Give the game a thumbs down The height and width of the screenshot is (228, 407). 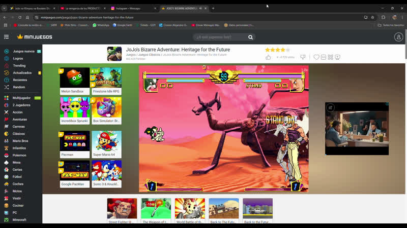(x=303, y=57)
